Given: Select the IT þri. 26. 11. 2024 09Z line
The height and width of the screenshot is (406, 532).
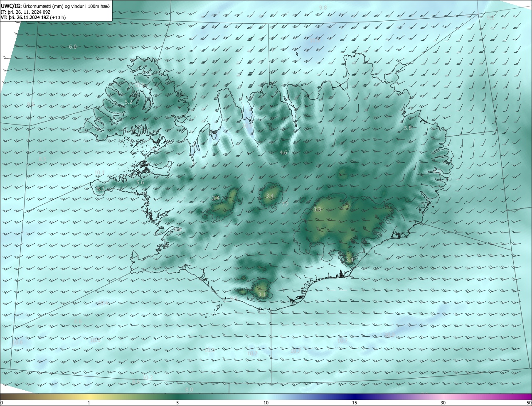Looking at the screenshot, I should [26, 12].
